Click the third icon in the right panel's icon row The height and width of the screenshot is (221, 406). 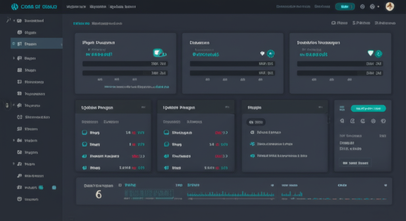(x=363, y=121)
